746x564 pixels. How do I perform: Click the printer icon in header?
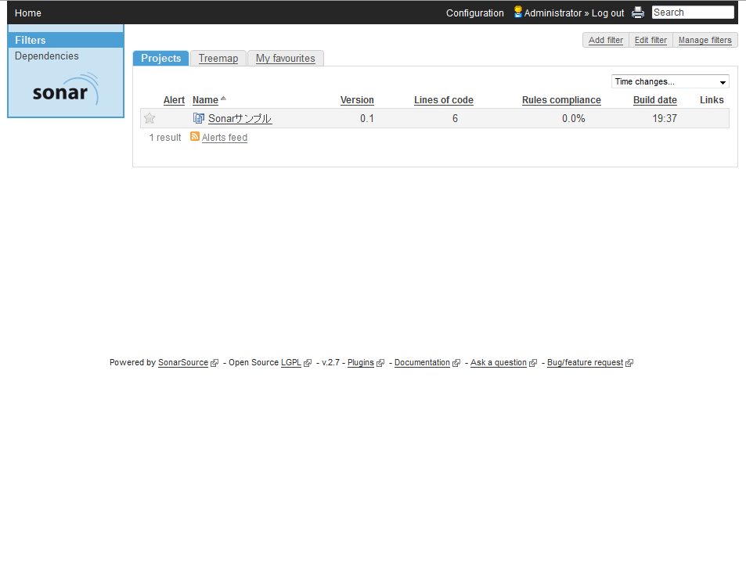pos(637,13)
